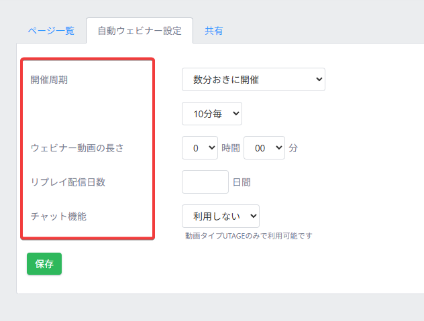Open the hours dropdown showing 0
The image size is (424, 321).
[x=200, y=148]
